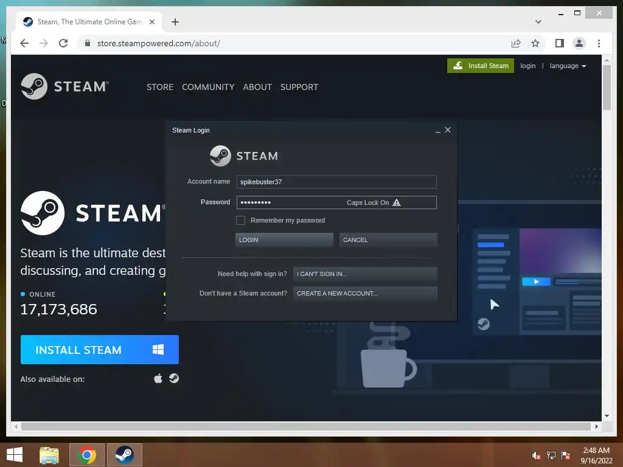The image size is (623, 467).
Task: Select the Steam browser tab
Action: point(89,22)
